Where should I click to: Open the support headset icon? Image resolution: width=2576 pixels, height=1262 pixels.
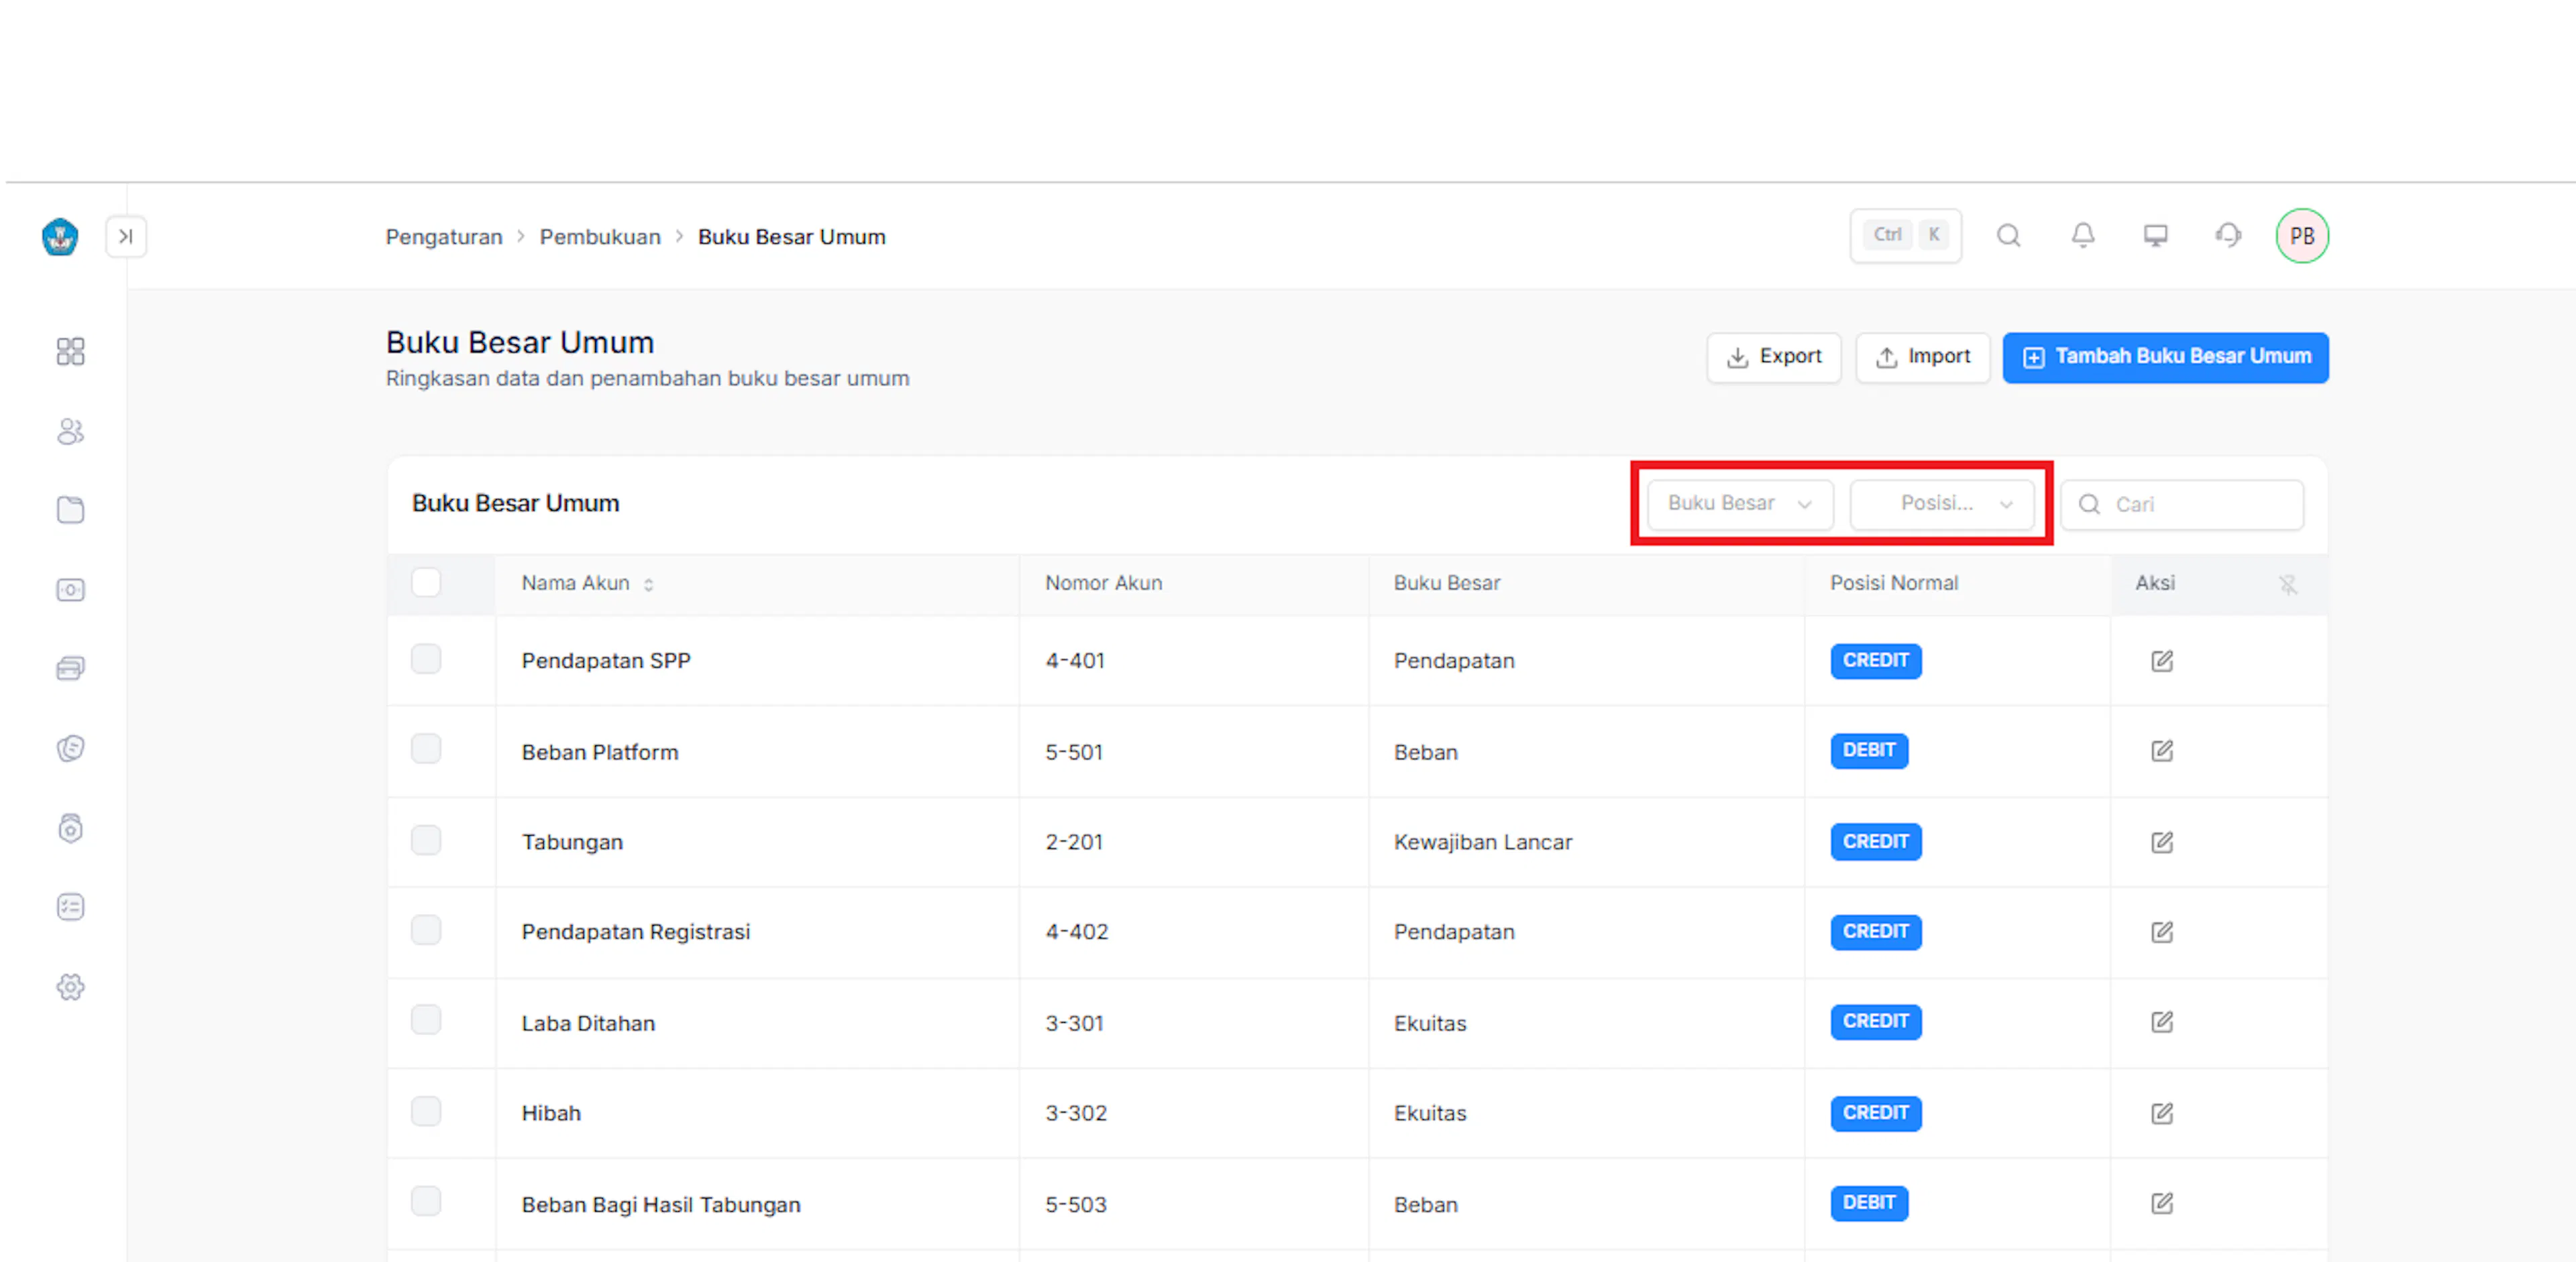2228,236
